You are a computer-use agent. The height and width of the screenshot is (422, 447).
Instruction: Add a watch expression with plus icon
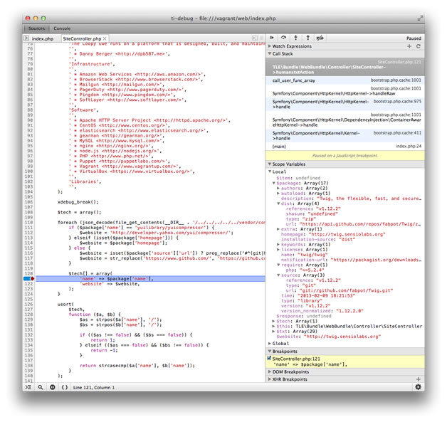[409, 46]
